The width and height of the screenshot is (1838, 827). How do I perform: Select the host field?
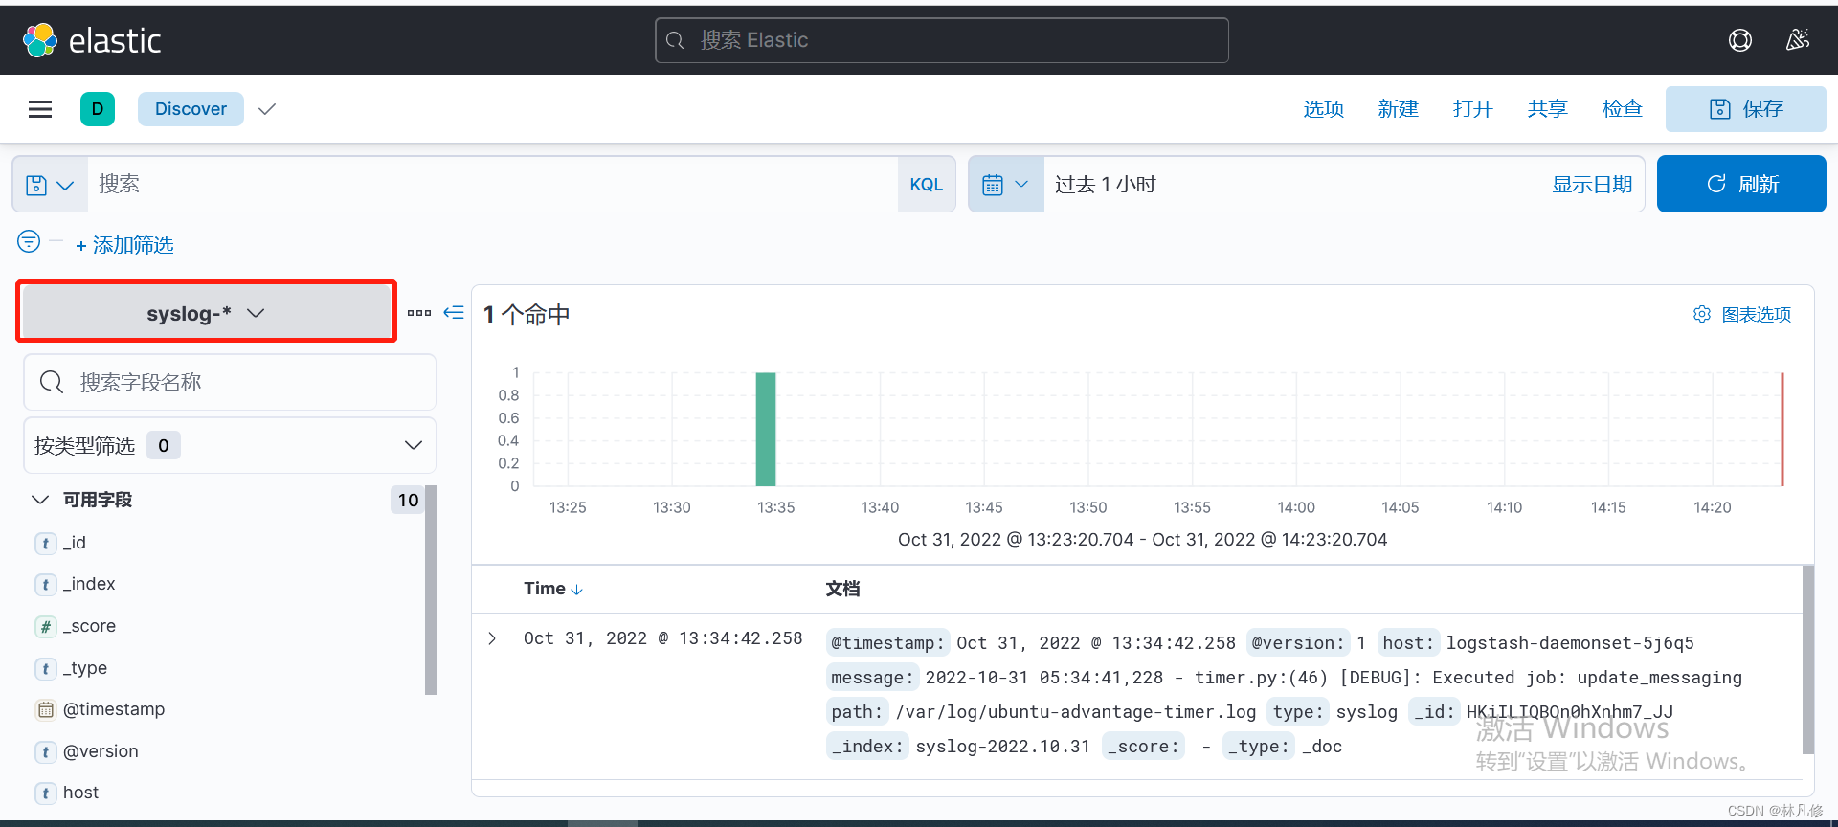tap(80, 793)
